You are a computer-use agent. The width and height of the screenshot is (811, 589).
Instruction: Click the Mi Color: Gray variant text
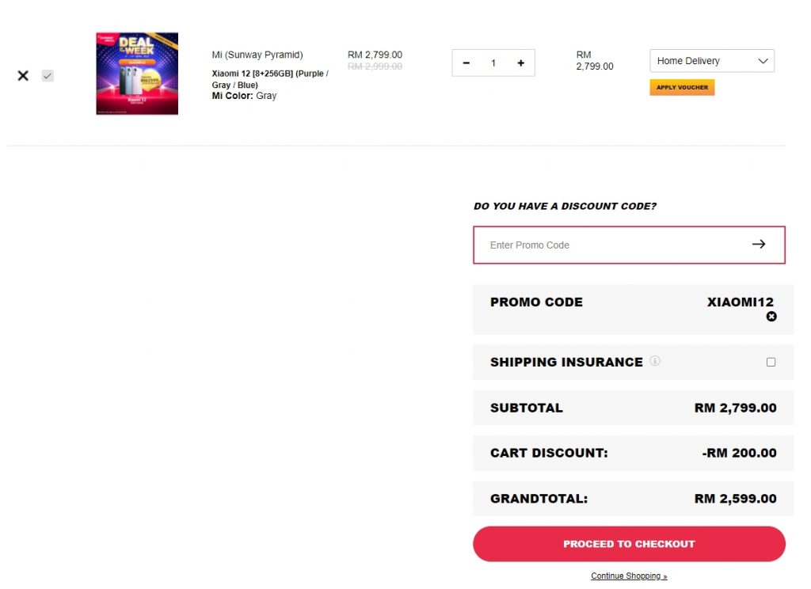click(x=244, y=96)
